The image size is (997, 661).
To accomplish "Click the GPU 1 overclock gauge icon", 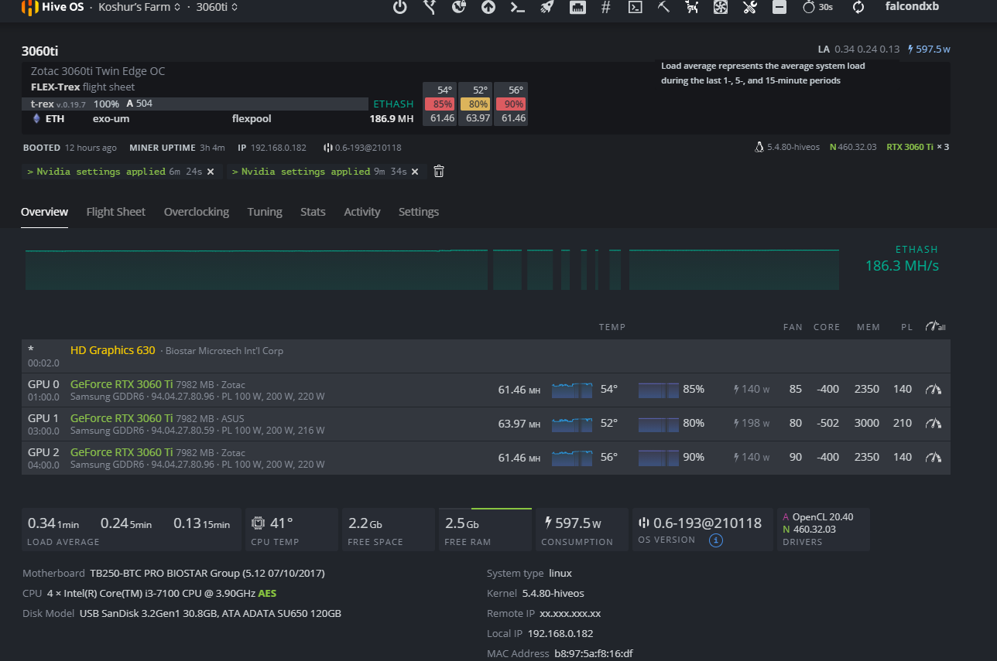I will (x=934, y=424).
